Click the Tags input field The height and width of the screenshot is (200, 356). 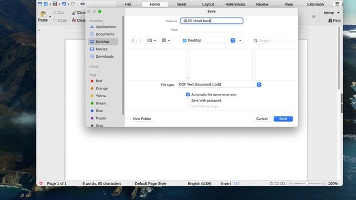point(211,29)
